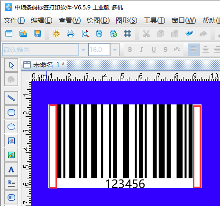Set left text alignment
The image size is (220, 206).
point(194,50)
